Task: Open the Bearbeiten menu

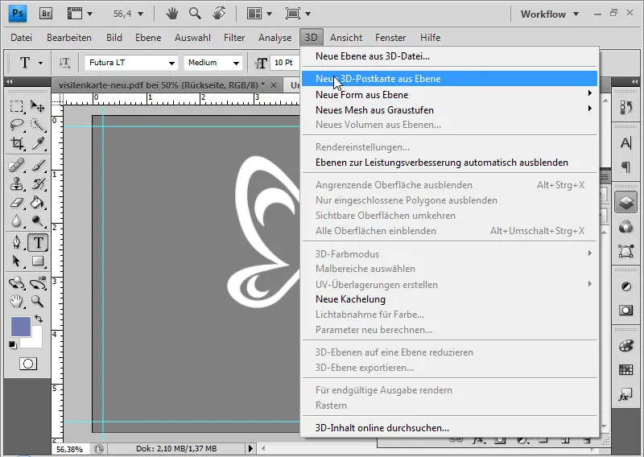Action: 69,37
